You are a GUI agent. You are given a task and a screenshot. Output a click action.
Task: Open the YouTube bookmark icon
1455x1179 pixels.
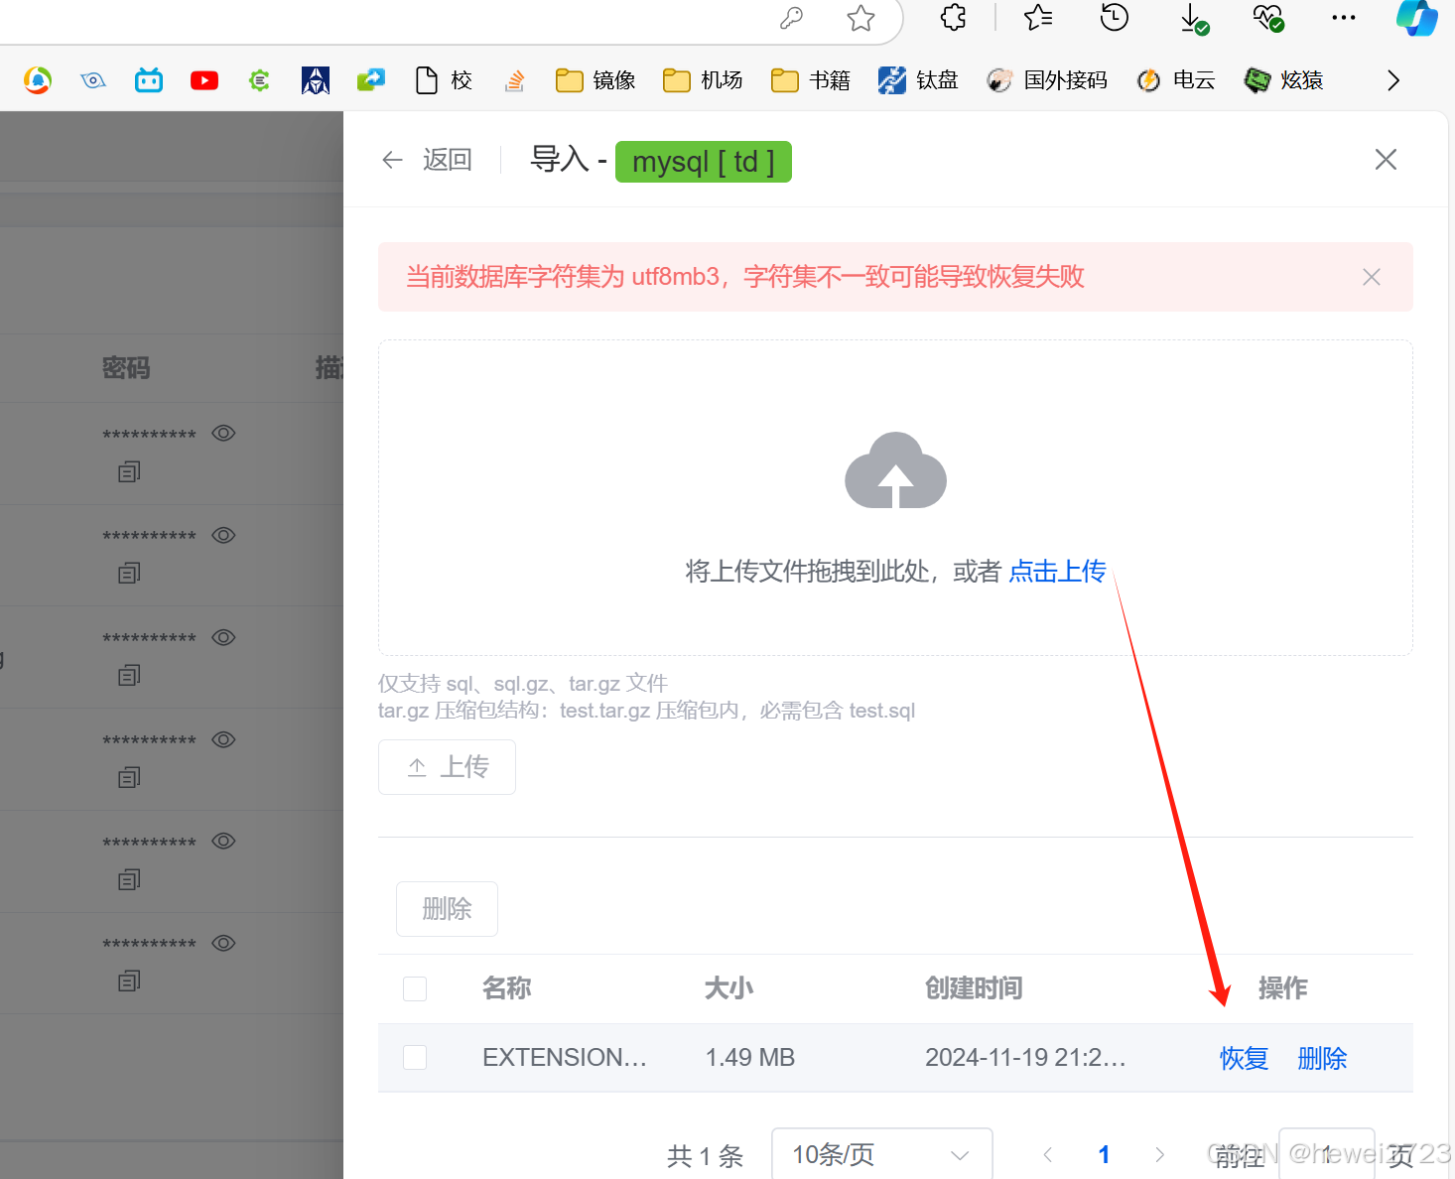[x=203, y=80]
